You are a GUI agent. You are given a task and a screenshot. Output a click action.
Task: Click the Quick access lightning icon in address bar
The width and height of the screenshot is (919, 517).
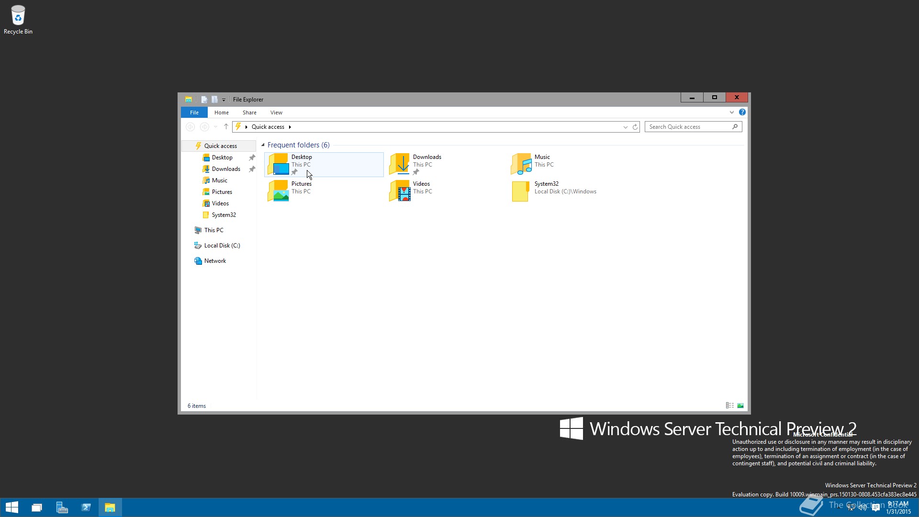click(x=238, y=126)
